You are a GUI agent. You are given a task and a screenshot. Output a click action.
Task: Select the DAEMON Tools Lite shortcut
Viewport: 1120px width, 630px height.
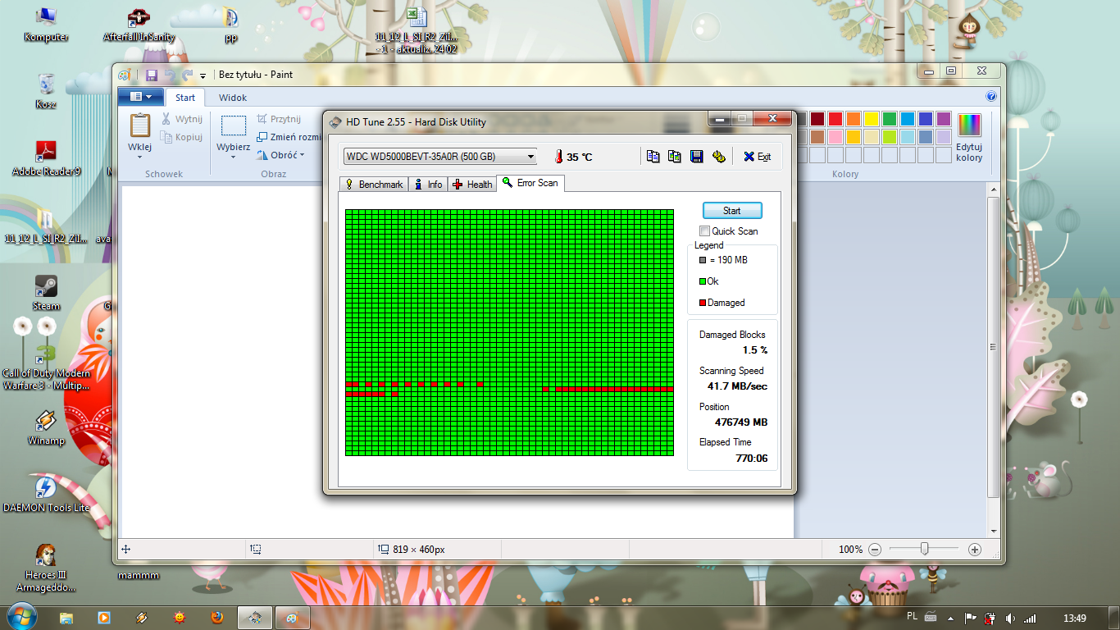coord(46,495)
